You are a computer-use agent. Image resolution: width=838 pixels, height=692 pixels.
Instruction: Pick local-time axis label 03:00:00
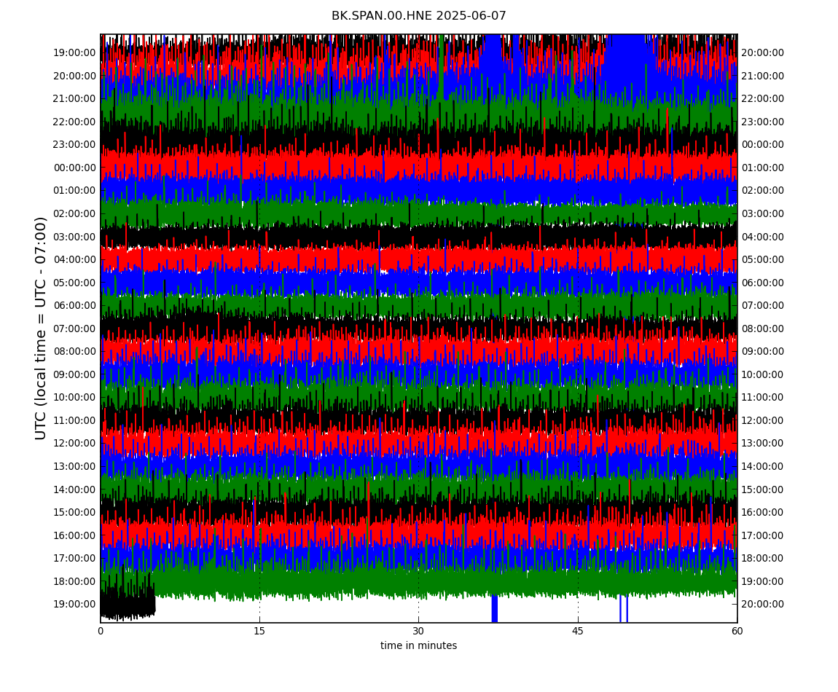coord(763,213)
